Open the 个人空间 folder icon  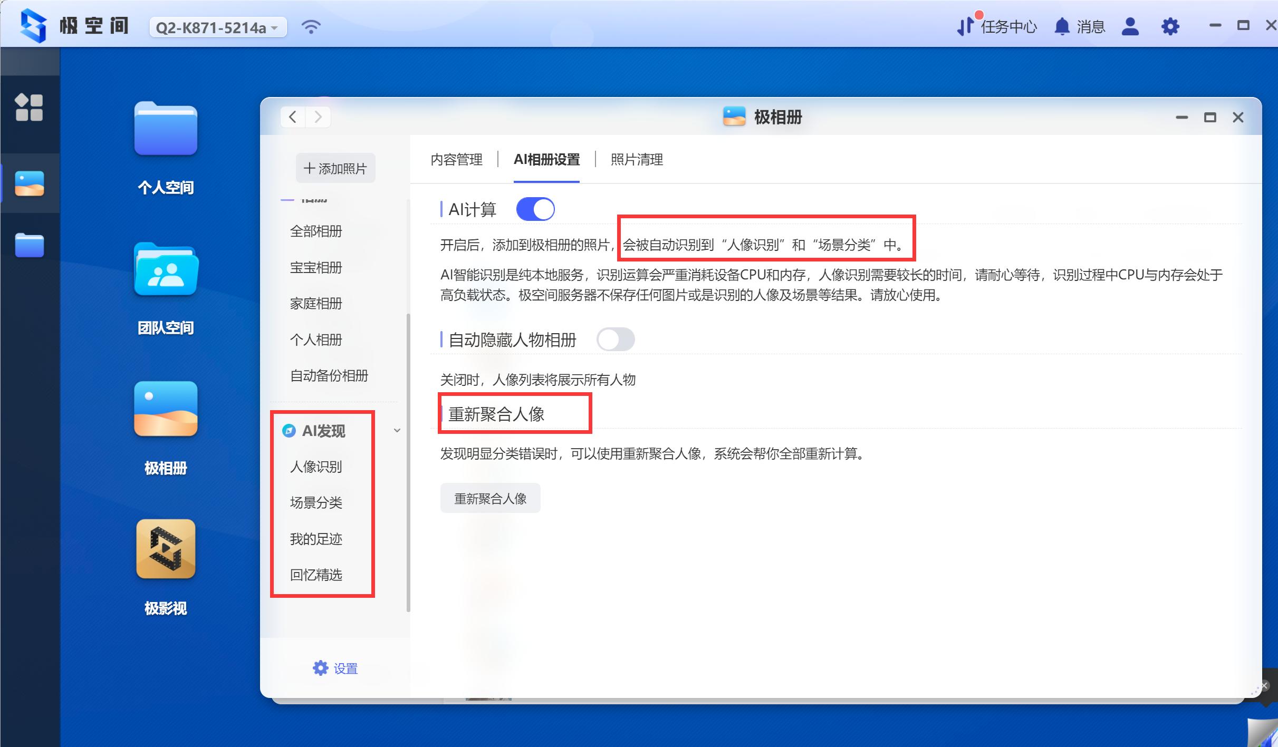click(165, 129)
